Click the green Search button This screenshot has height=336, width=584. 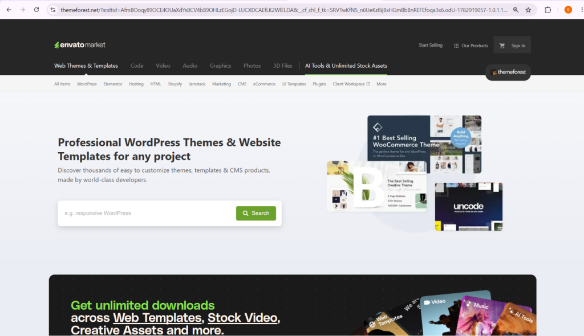point(256,213)
